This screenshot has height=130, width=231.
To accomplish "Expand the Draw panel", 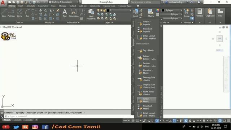I will [x=19, y=22].
